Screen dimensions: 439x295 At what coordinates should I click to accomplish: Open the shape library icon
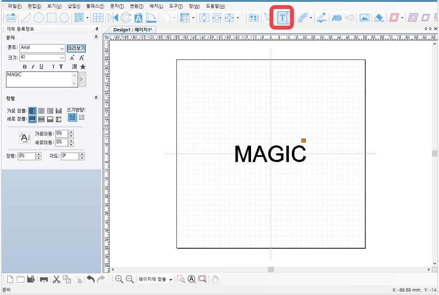pyautogui.click(x=254, y=18)
